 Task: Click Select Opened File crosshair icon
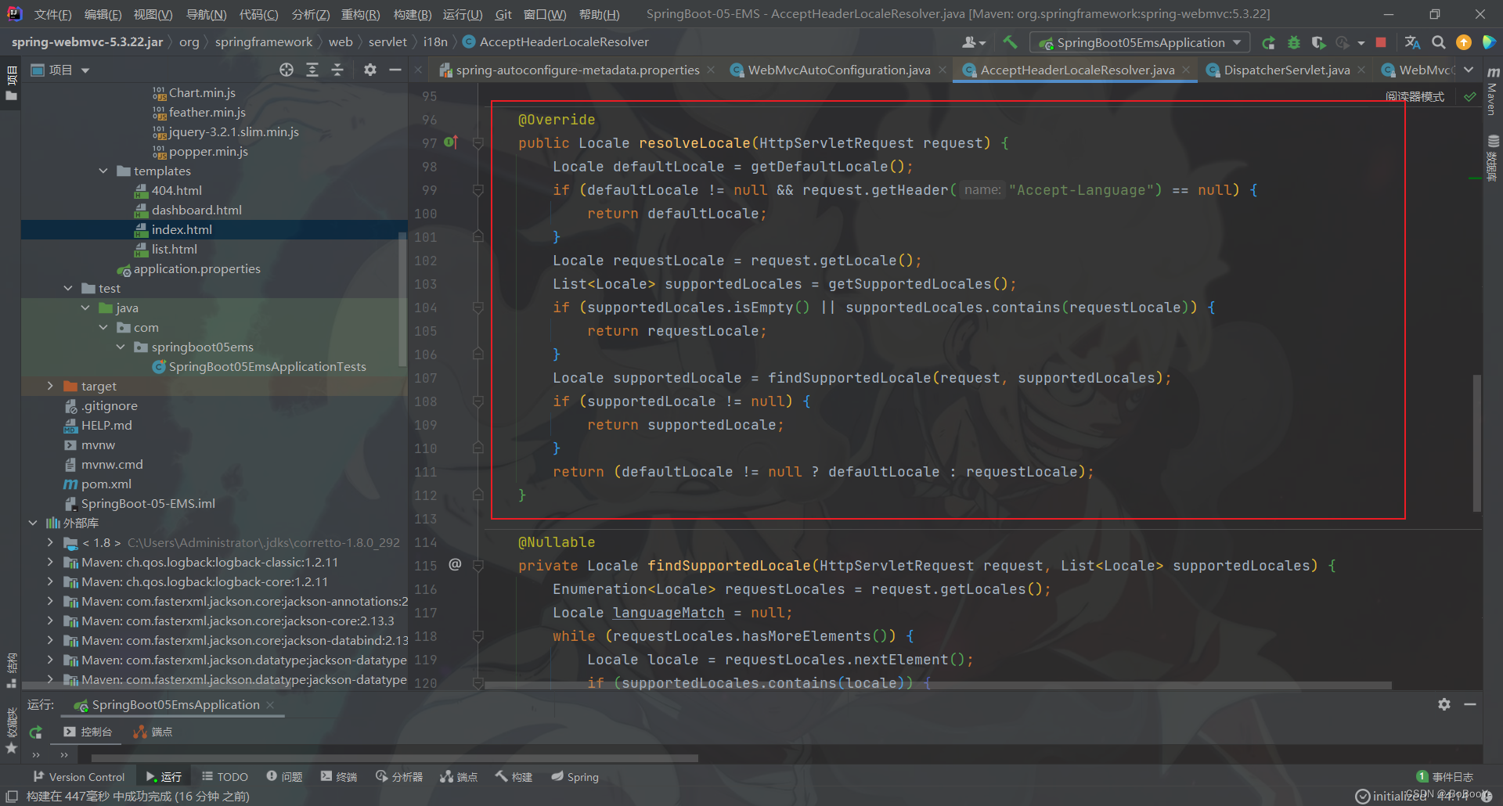coord(287,70)
